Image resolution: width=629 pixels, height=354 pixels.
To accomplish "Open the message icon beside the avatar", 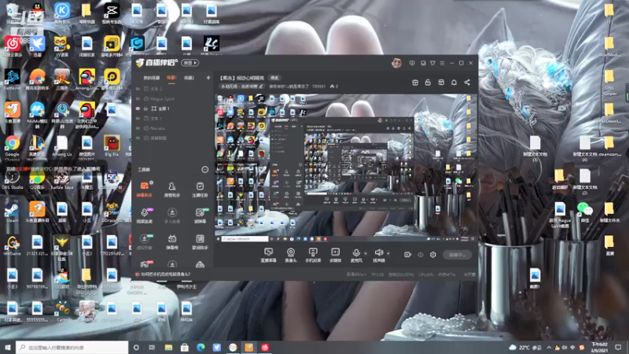I will pyautogui.click(x=412, y=63).
